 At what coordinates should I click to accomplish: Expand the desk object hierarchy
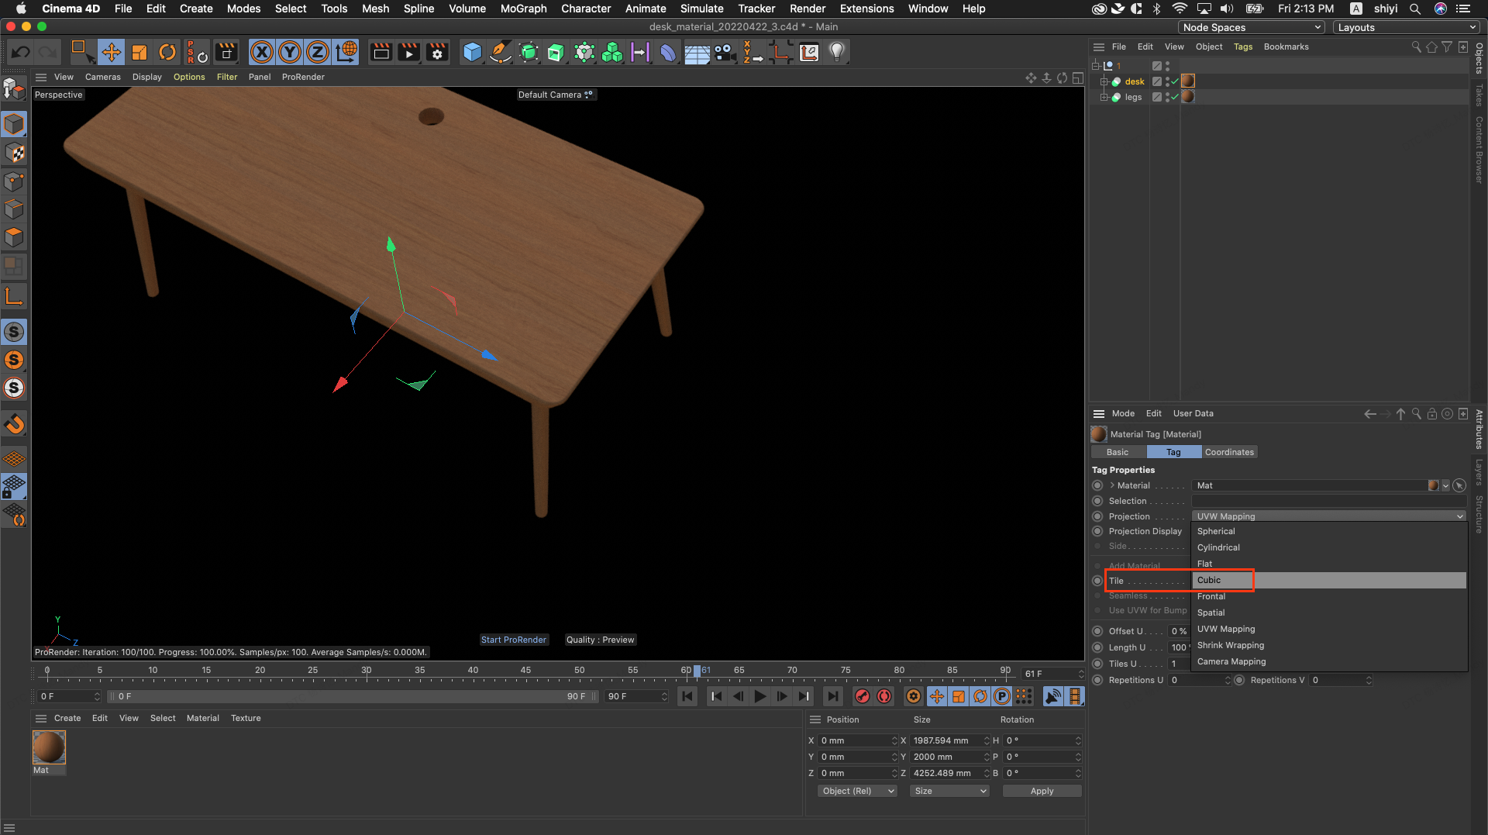click(1104, 81)
